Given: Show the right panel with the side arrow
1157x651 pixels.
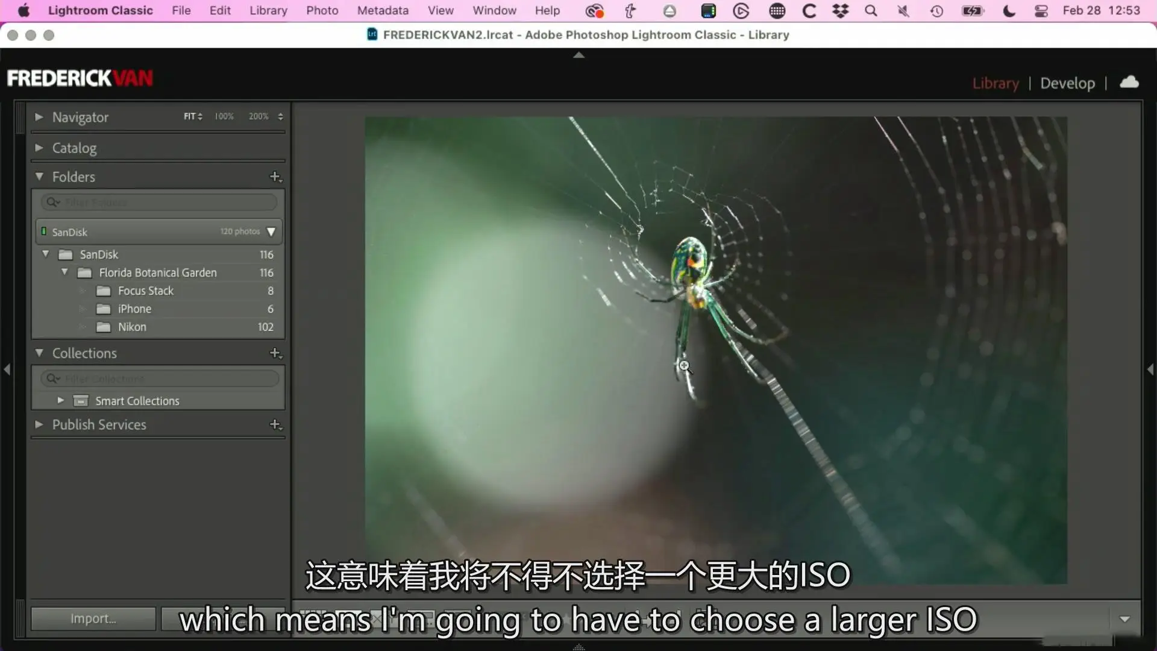Looking at the screenshot, I should [1150, 369].
